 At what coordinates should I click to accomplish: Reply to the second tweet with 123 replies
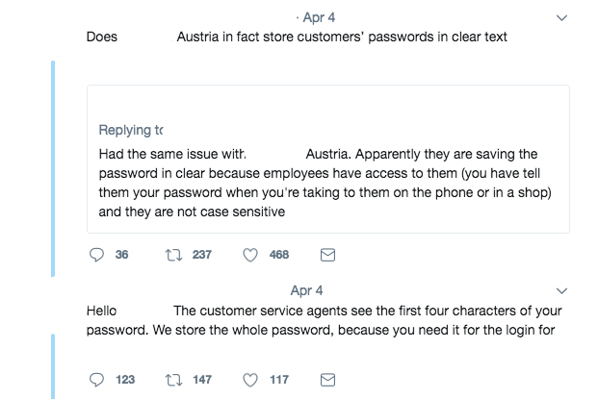96,380
